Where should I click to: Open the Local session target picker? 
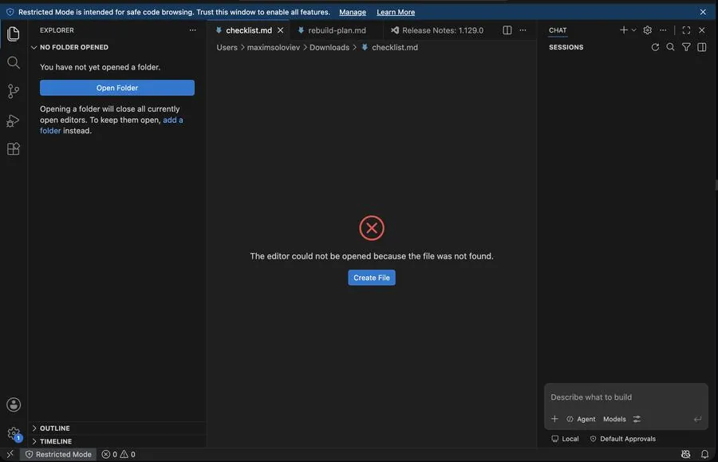565,439
